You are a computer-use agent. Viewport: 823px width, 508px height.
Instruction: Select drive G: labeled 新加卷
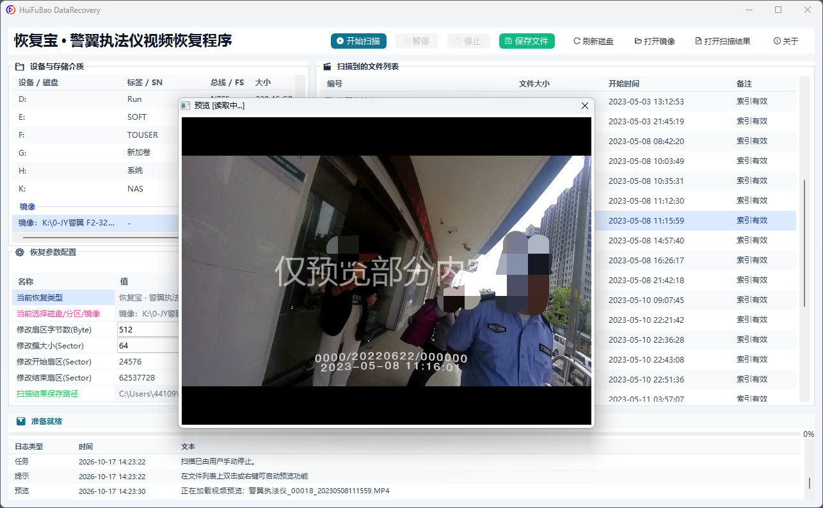(95, 153)
